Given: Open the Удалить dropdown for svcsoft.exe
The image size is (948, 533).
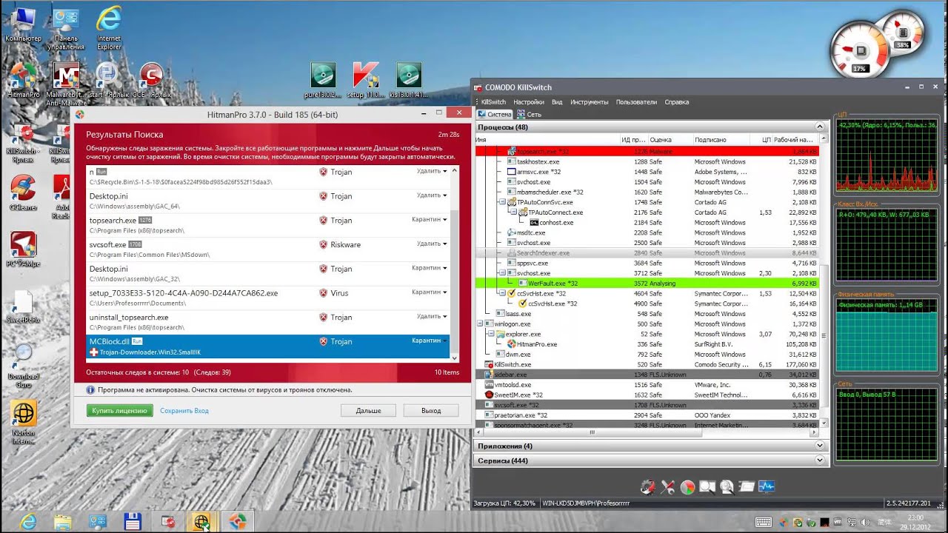Looking at the screenshot, I should point(432,244).
